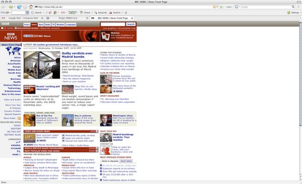This screenshot has height=184, width=302.
Task: Click the Google logo in the toolbar
Action: 5,12
